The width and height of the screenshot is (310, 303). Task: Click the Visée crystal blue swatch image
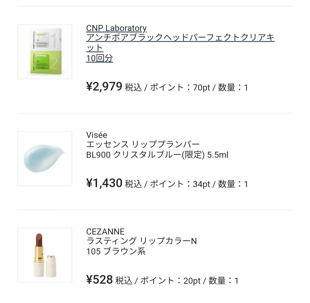pos(44,159)
